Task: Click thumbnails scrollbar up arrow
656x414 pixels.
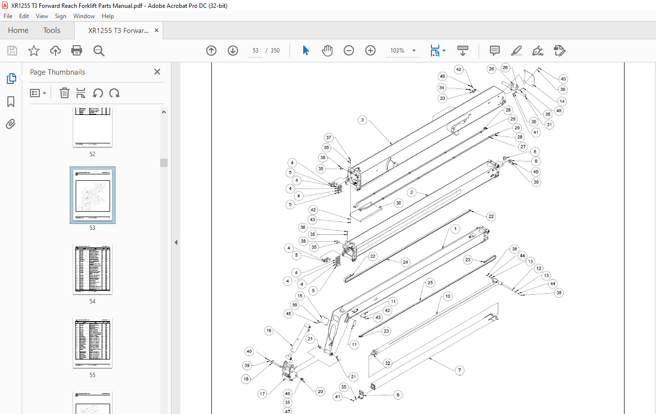Action: point(164,112)
